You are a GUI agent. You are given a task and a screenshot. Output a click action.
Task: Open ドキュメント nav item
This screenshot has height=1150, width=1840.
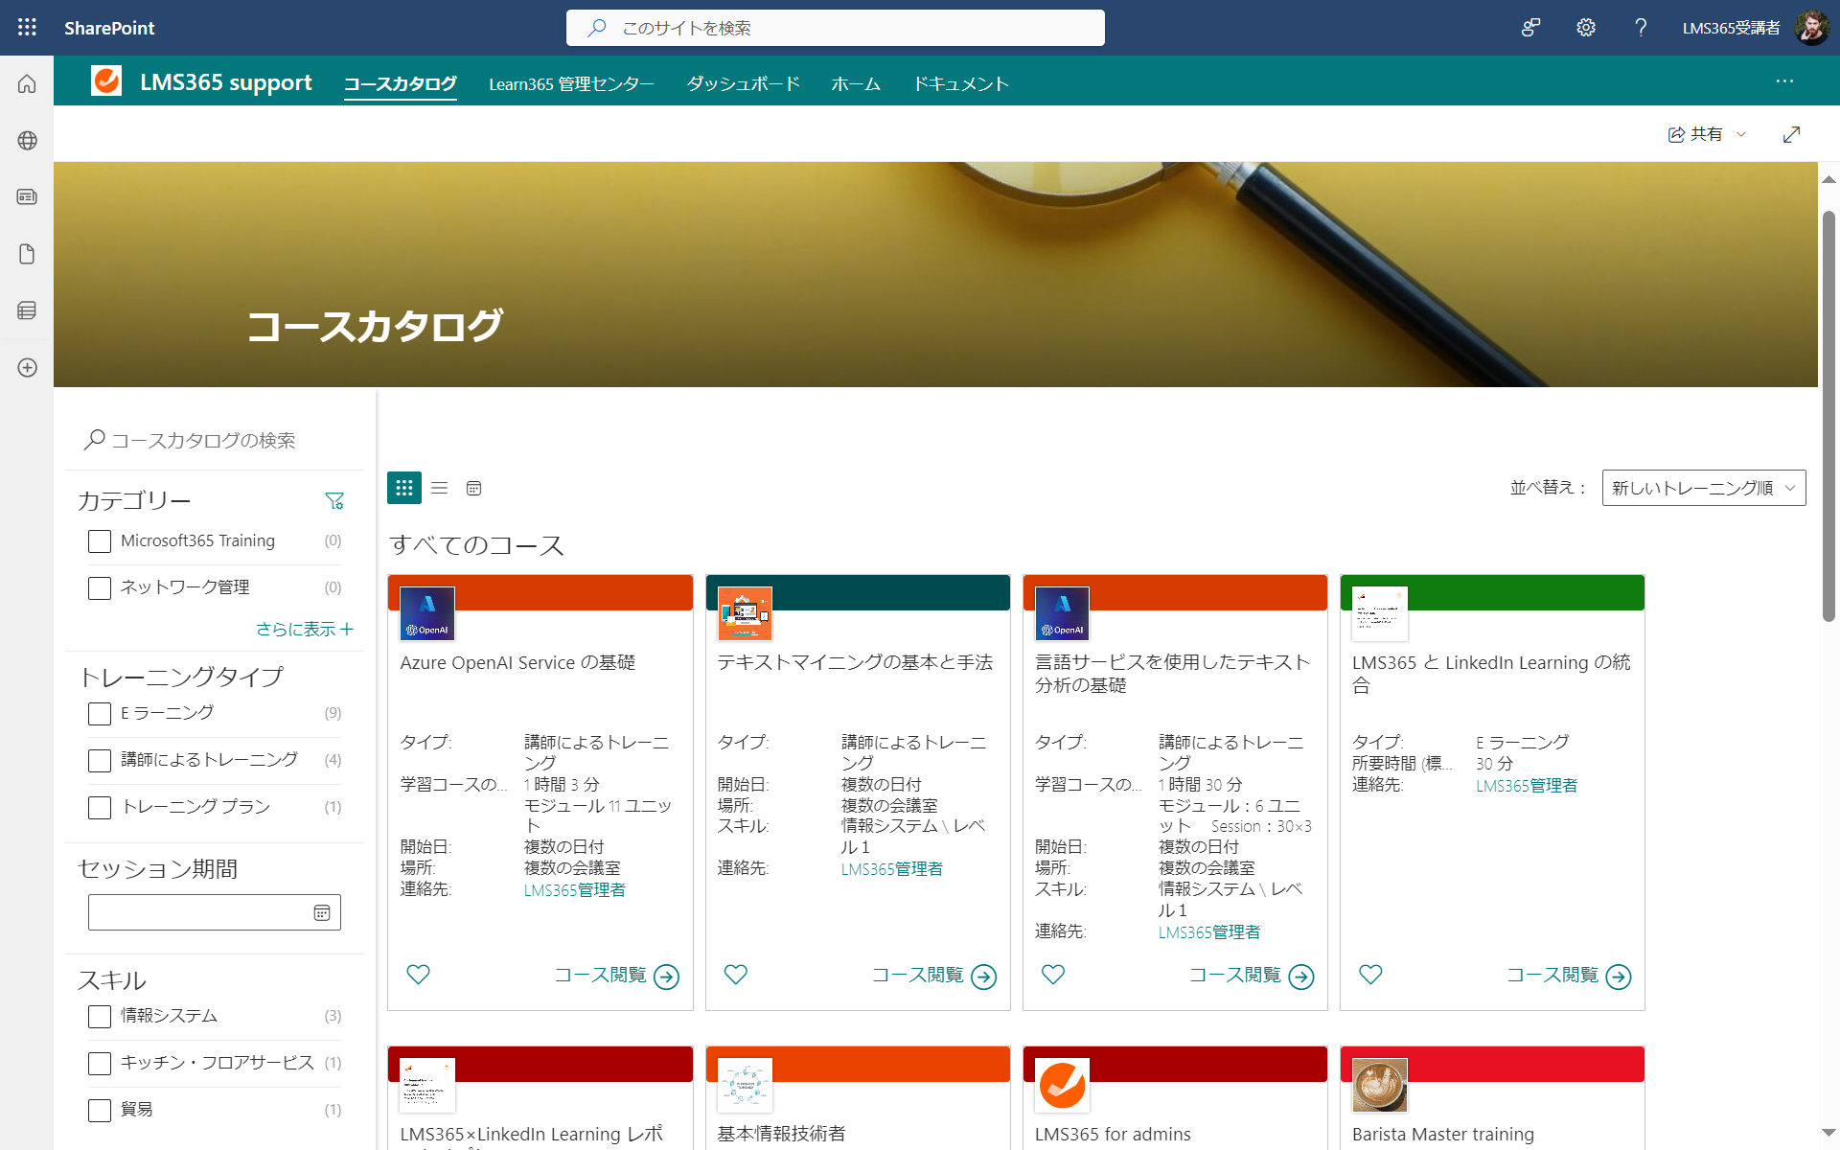960,83
